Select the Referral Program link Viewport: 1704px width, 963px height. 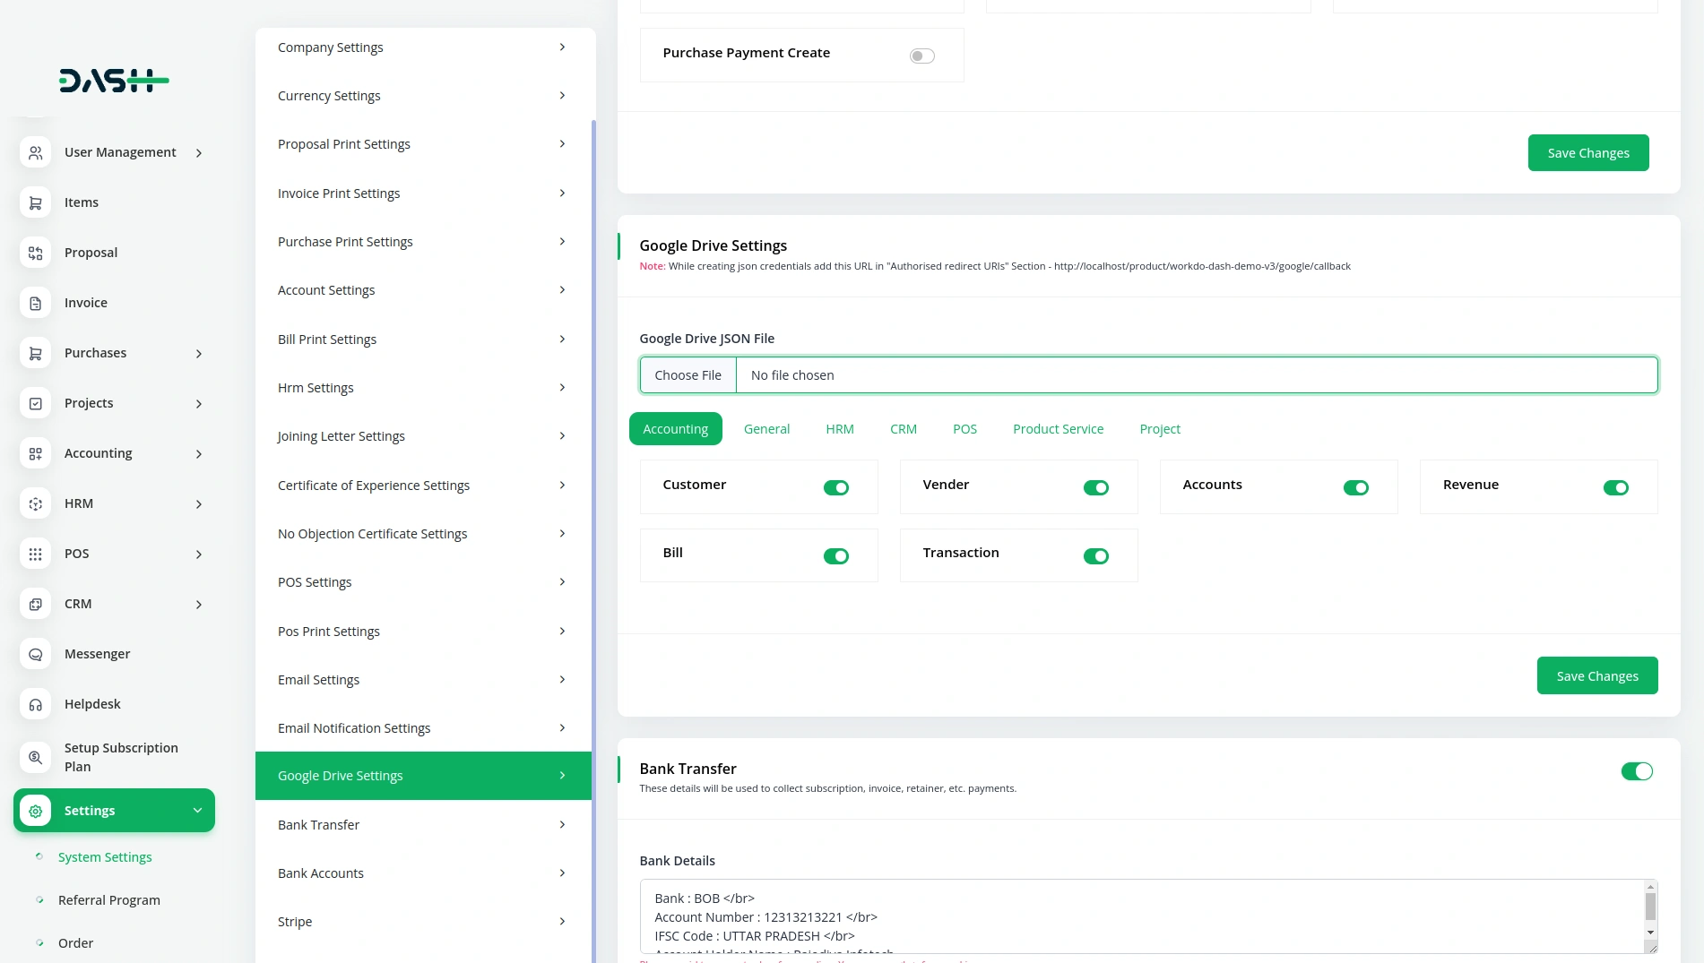pos(109,900)
